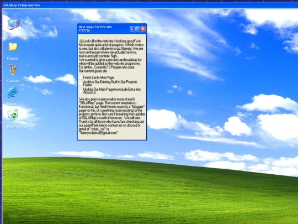Click the Next Steps For this Site title
This screenshot has width=298, height=224.
[x=95, y=27]
